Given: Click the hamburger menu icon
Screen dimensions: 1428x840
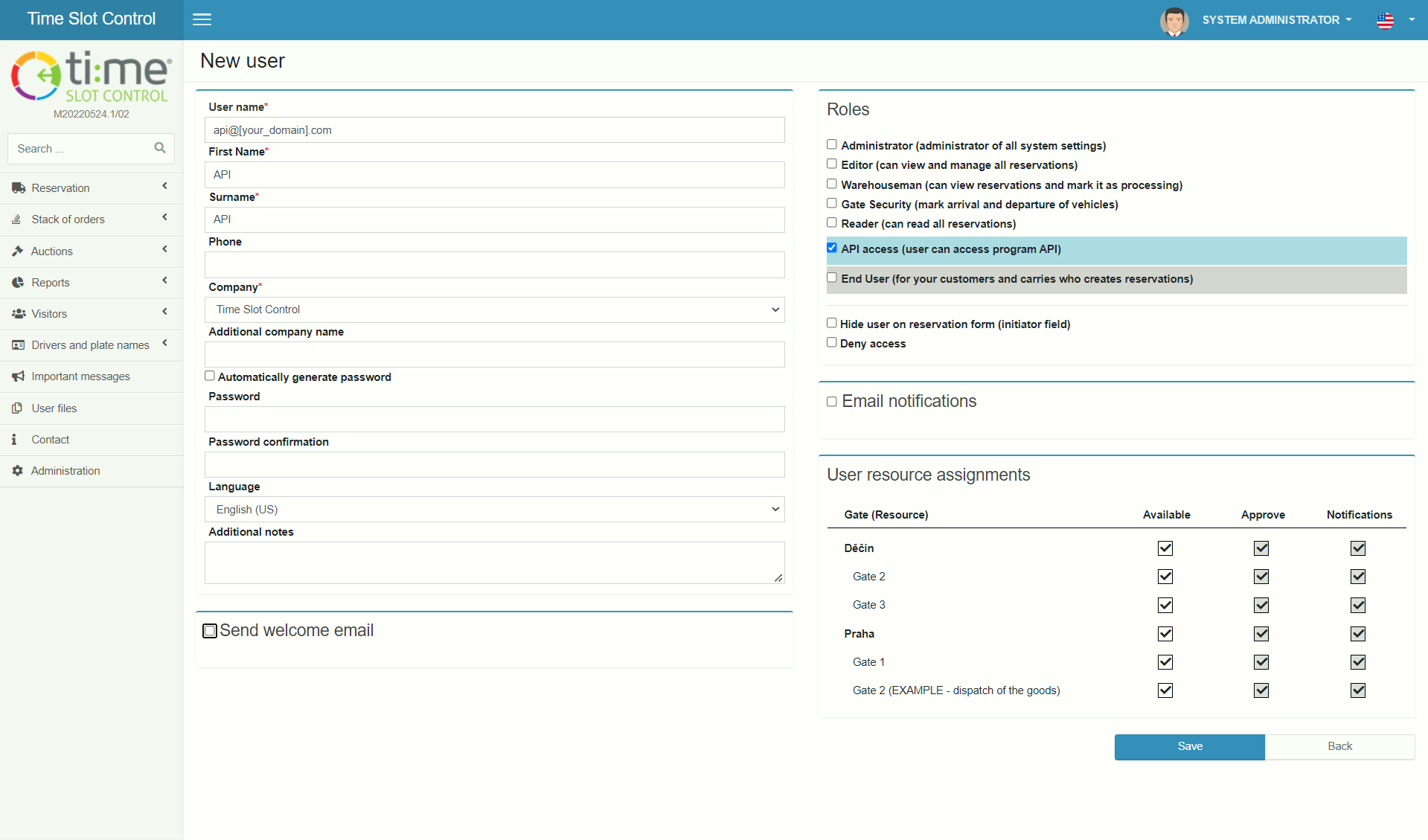Looking at the screenshot, I should [x=202, y=19].
